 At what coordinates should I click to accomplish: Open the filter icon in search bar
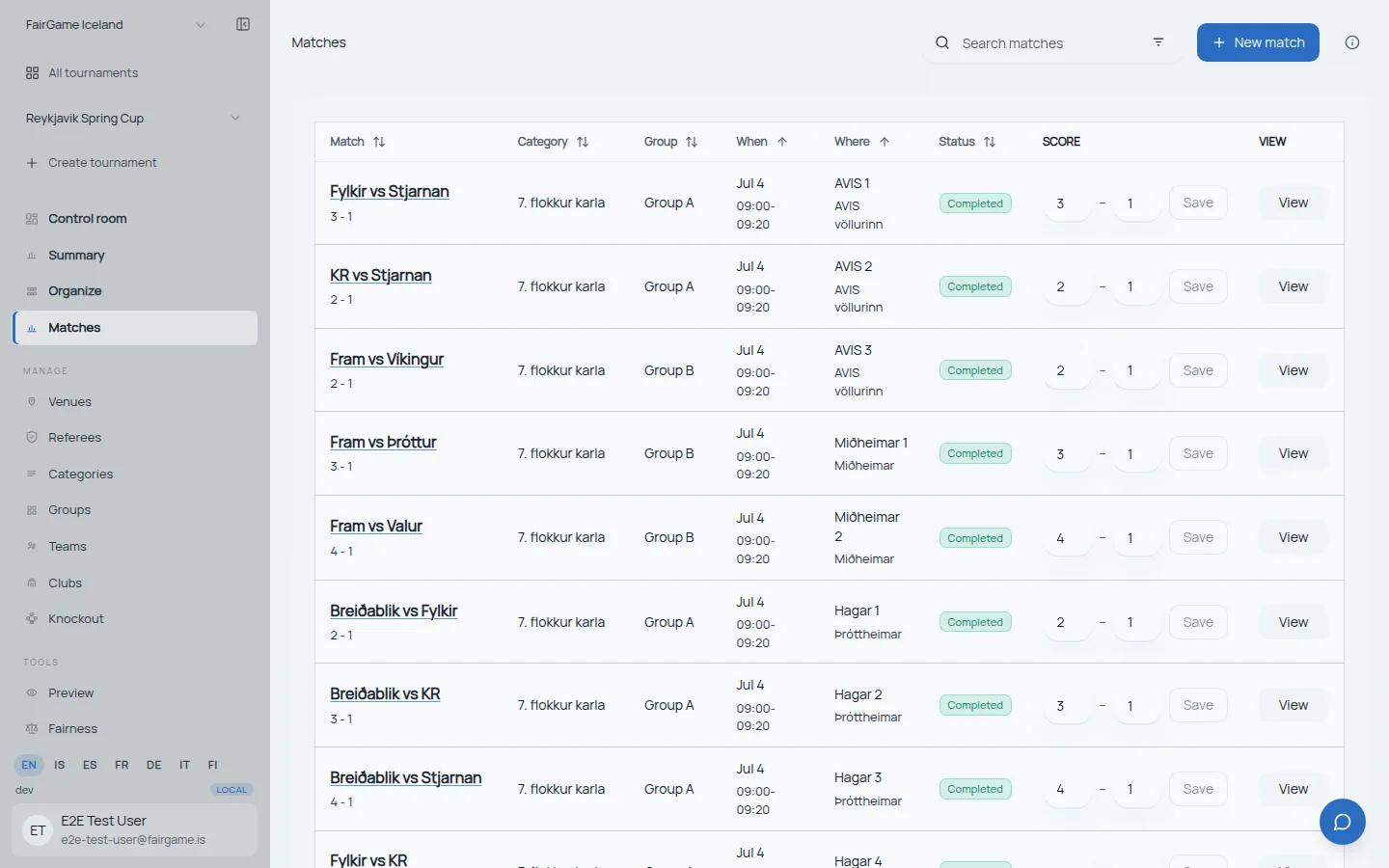1158,42
